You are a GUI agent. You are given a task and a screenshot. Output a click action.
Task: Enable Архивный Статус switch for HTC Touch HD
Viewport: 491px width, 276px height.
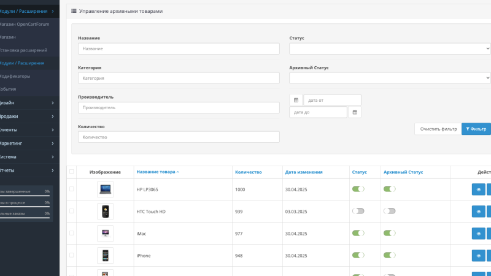click(x=390, y=211)
